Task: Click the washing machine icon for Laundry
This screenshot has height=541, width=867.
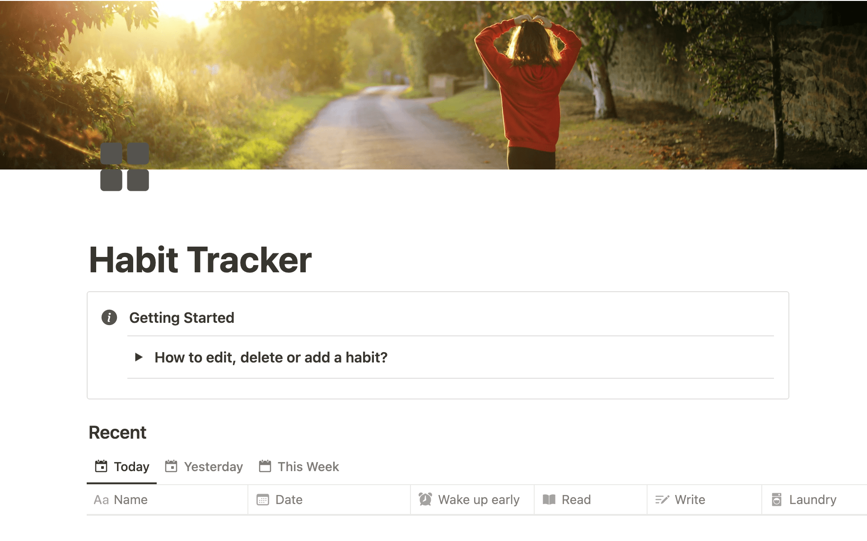Action: pyautogui.click(x=777, y=500)
